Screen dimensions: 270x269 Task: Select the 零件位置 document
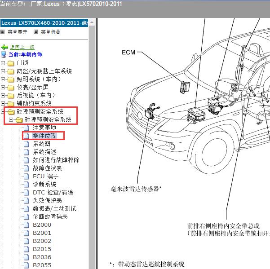click(x=44, y=136)
